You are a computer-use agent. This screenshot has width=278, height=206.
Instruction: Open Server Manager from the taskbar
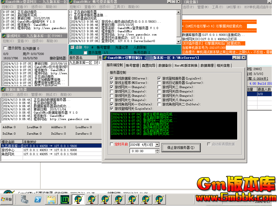coord(25,200)
